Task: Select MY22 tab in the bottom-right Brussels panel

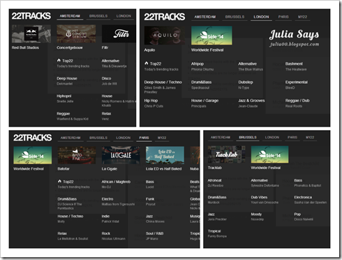Action: pyautogui.click(x=310, y=138)
